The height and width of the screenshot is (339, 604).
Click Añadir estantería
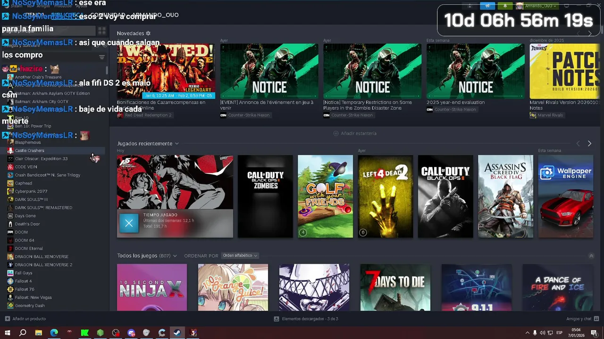355,133
